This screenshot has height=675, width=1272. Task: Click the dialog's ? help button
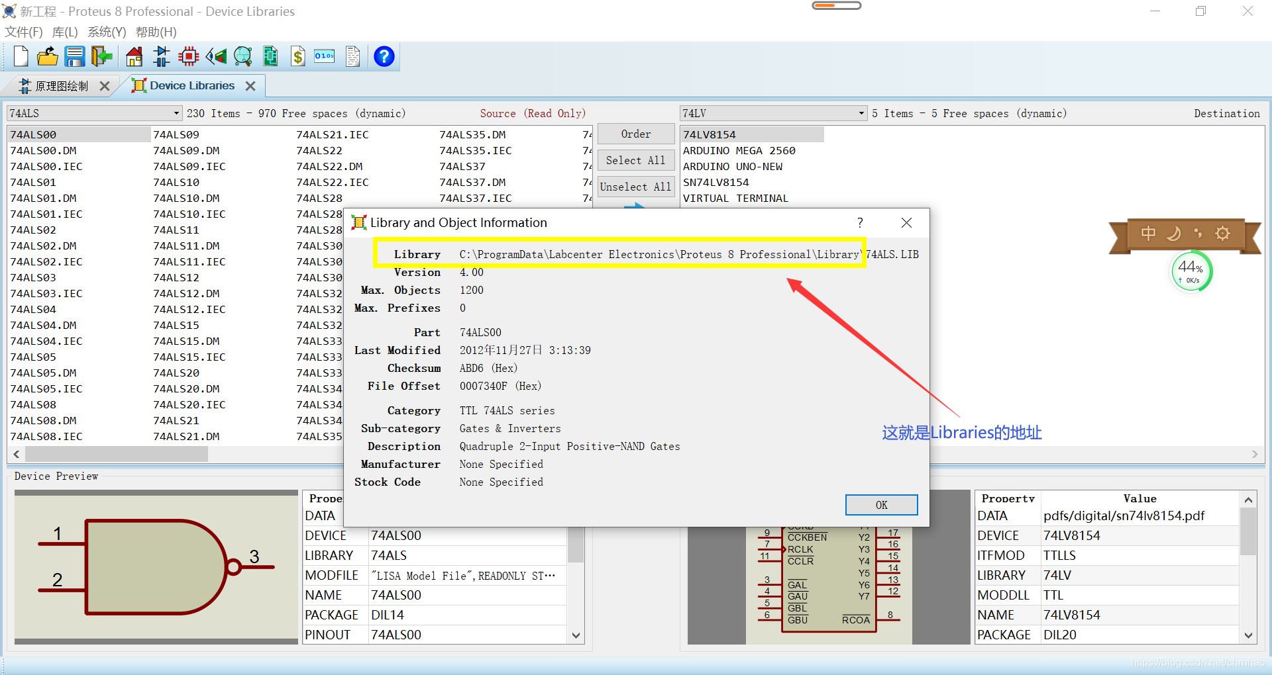click(860, 223)
